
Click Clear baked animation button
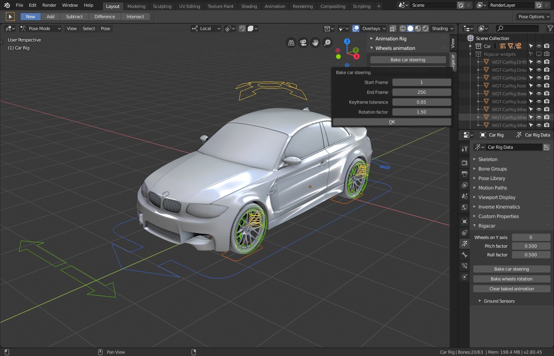(512, 289)
